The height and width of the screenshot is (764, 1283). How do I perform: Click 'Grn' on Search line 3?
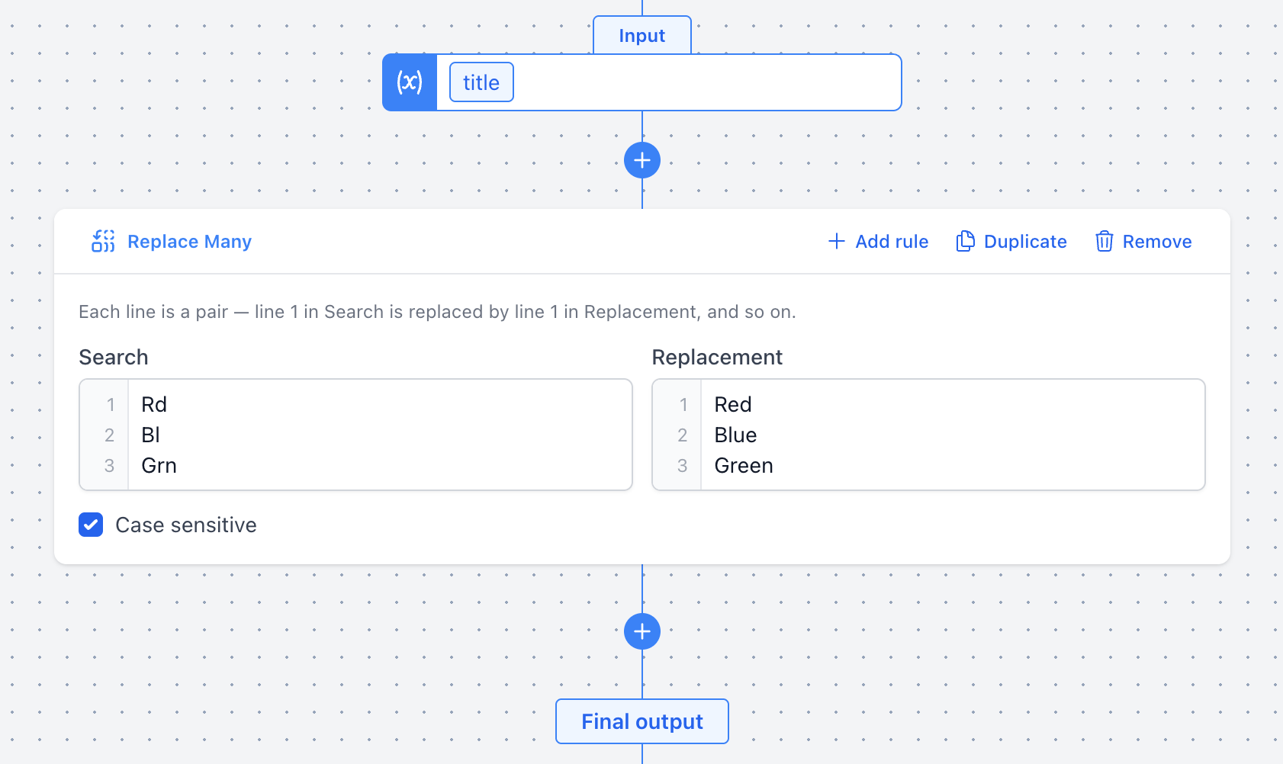click(159, 465)
